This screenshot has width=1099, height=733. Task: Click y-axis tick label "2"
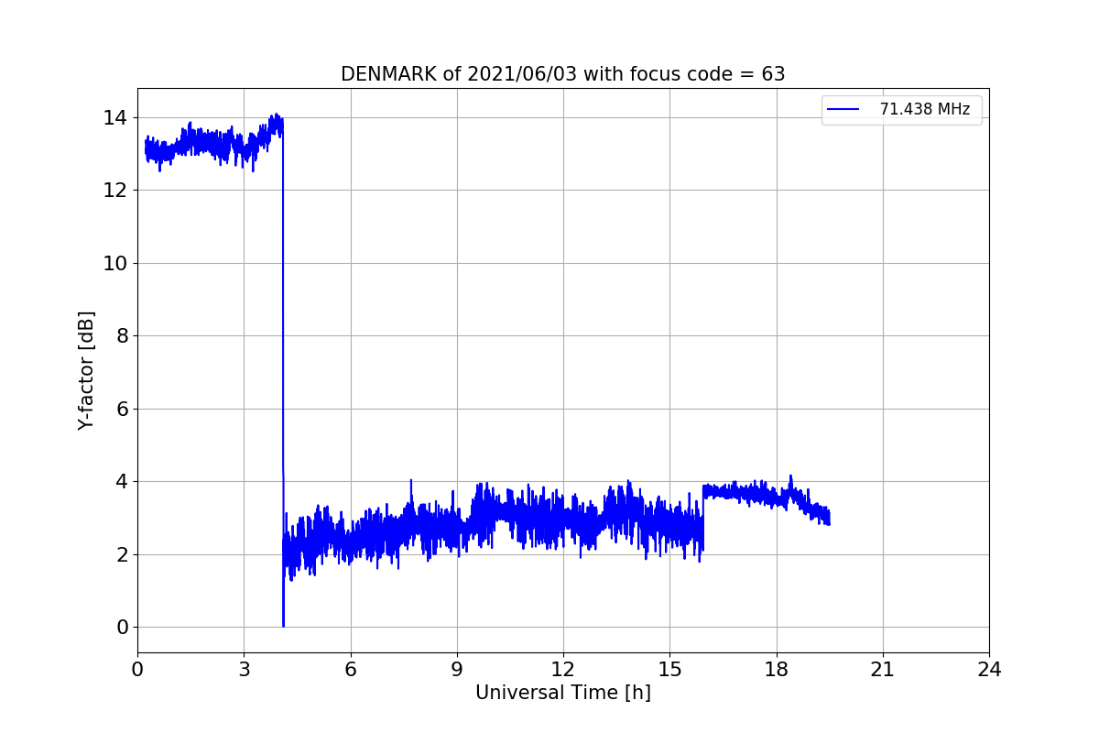pyautogui.click(x=121, y=554)
